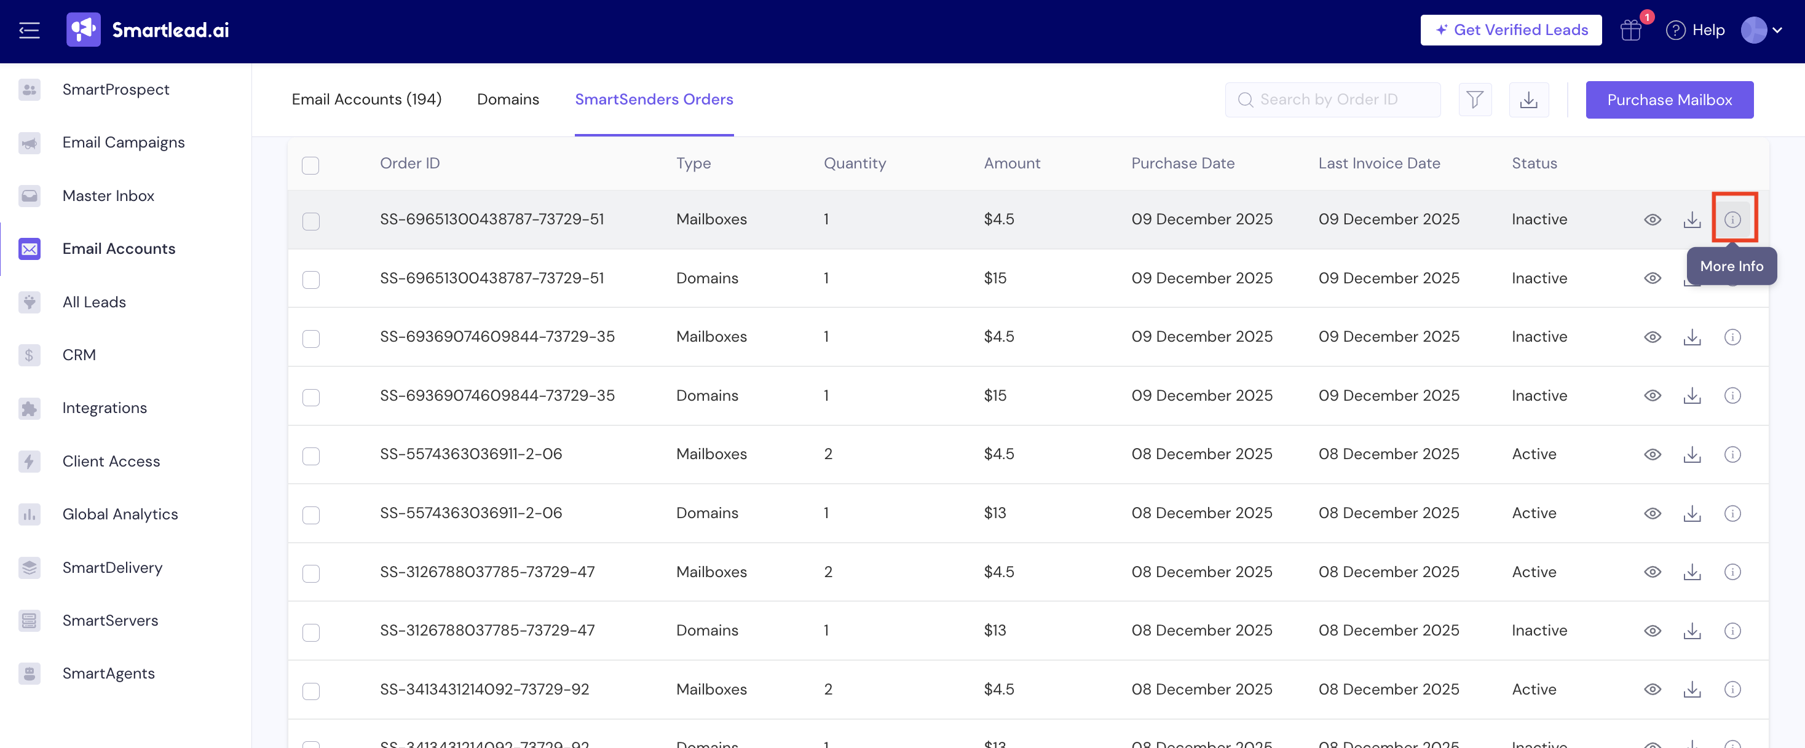Click the Purchase Mailbox button
1805x748 pixels.
coord(1669,100)
